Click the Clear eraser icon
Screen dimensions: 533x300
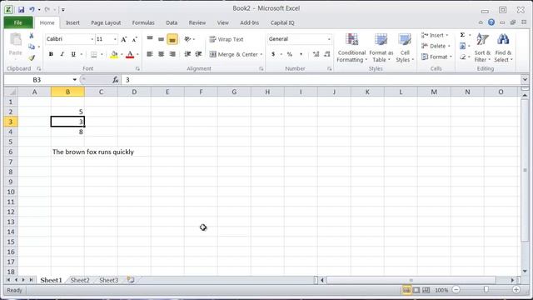pos(463,57)
